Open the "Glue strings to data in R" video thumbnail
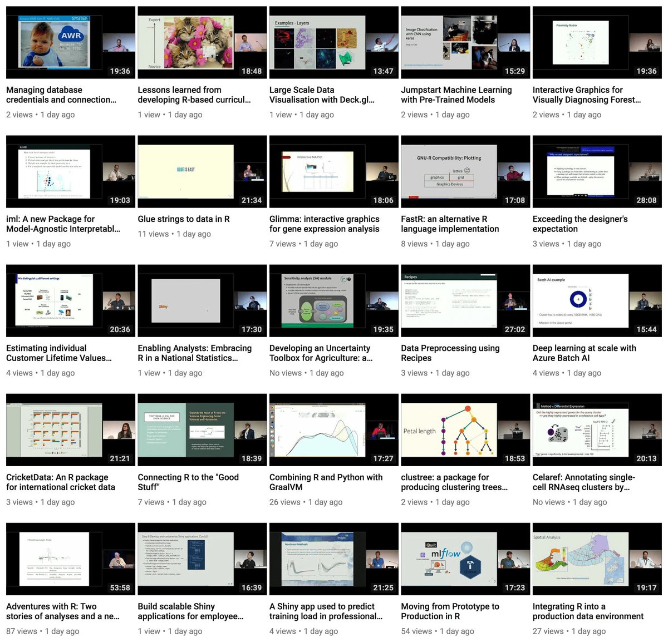The height and width of the screenshot is (642, 668). (202, 171)
